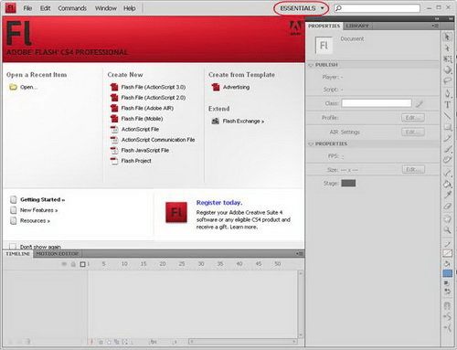This screenshot has width=457, height=350.
Task: Select the Eraser tool
Action: coord(447,207)
